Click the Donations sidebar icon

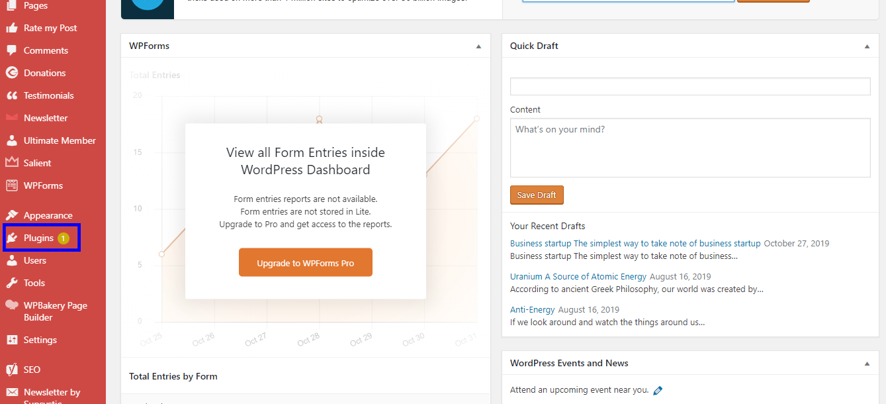coord(12,73)
